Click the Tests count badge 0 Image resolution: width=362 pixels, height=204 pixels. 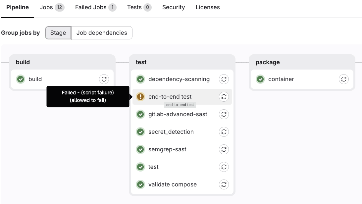coord(147,7)
